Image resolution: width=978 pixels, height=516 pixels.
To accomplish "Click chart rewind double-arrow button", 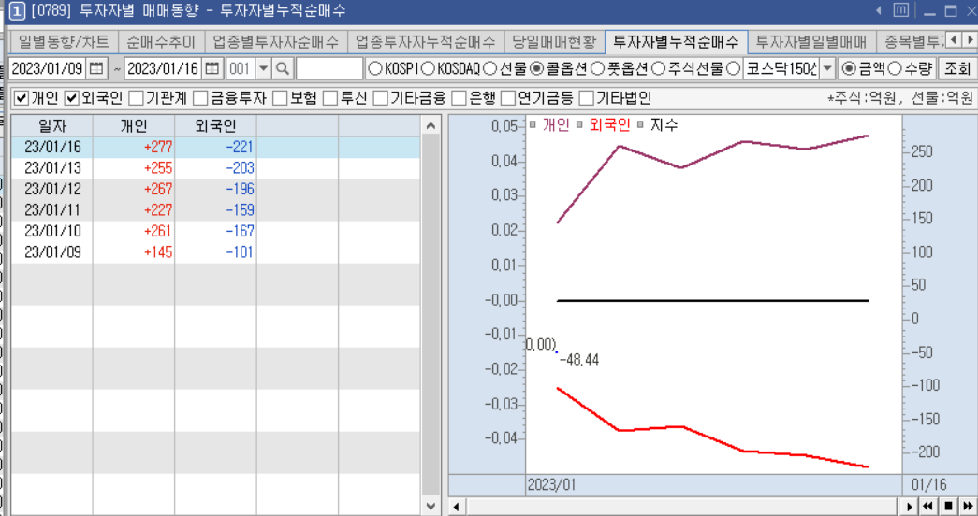I will pos(927,507).
